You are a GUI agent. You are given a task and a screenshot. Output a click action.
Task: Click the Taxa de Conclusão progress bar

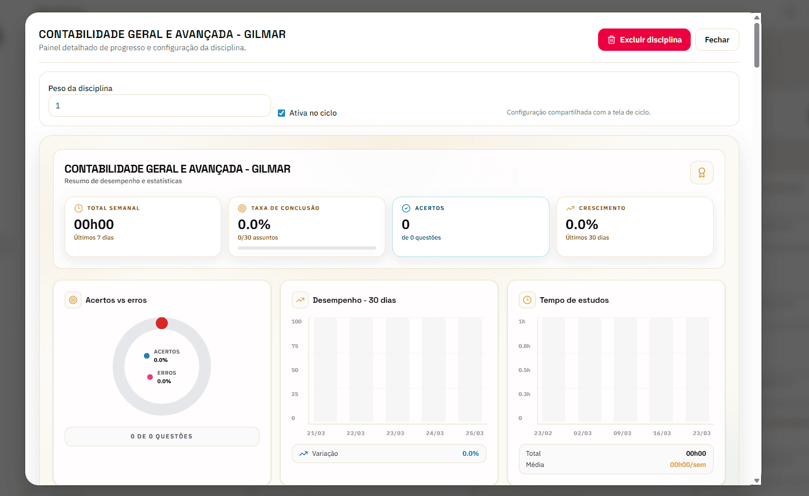point(307,248)
